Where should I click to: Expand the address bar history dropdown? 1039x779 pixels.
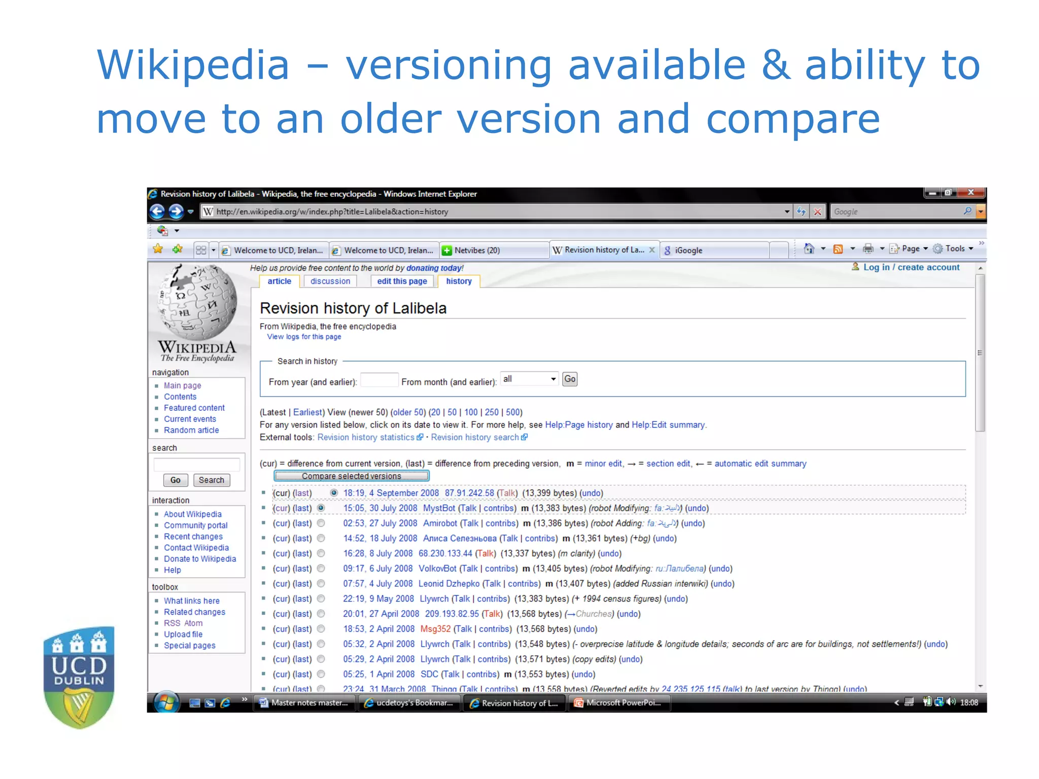pos(787,211)
